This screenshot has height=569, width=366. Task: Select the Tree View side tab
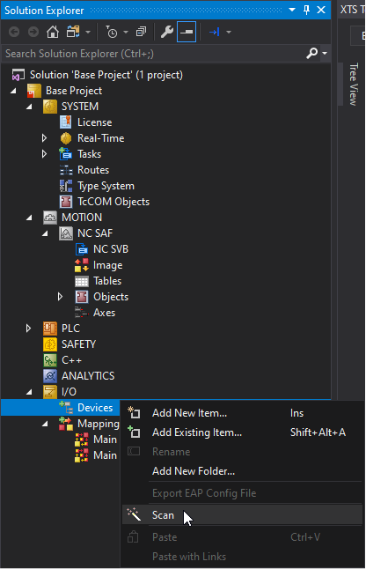pos(354,85)
